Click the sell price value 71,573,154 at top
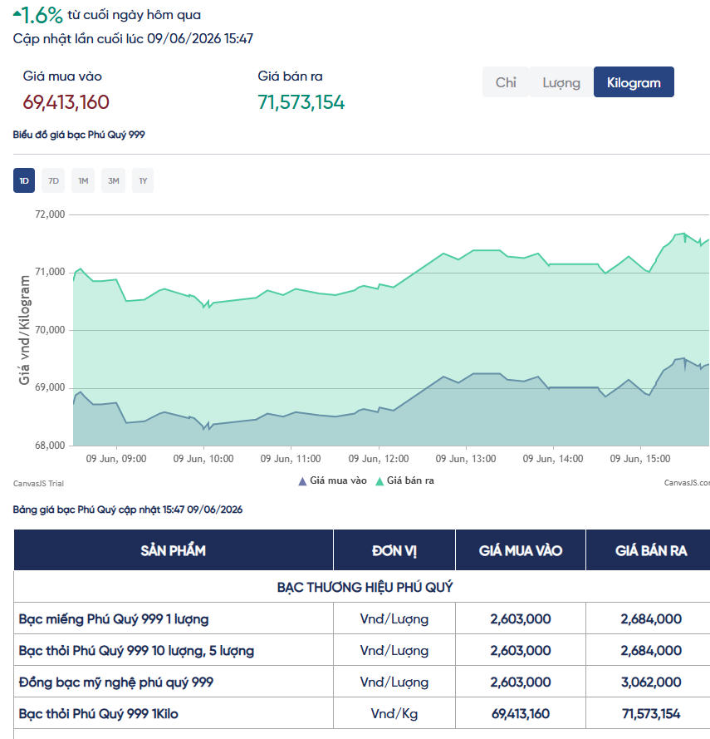Image resolution: width=710 pixels, height=739 pixels. (x=301, y=102)
